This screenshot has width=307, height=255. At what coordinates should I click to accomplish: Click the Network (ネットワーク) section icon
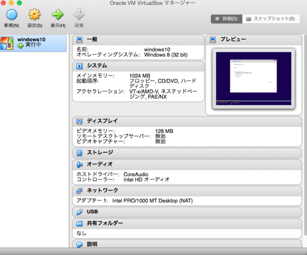pyautogui.click(x=79, y=191)
